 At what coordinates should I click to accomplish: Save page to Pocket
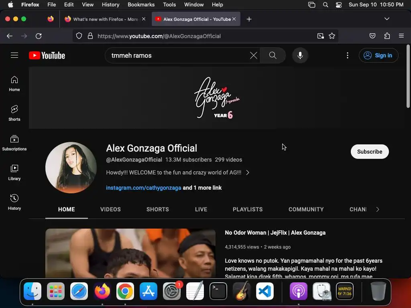[372, 36]
